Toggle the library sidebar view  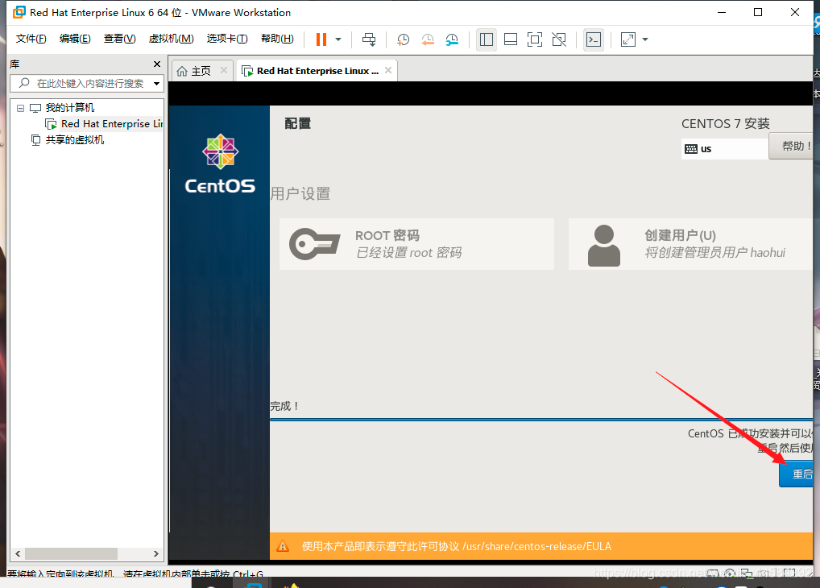[487, 39]
